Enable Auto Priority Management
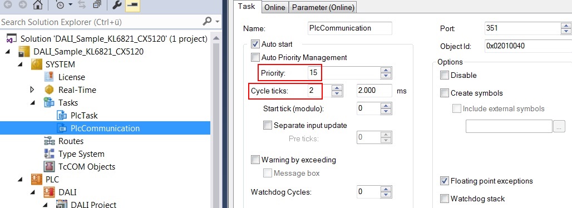Screen dimensions: 572x208 (x=255, y=58)
